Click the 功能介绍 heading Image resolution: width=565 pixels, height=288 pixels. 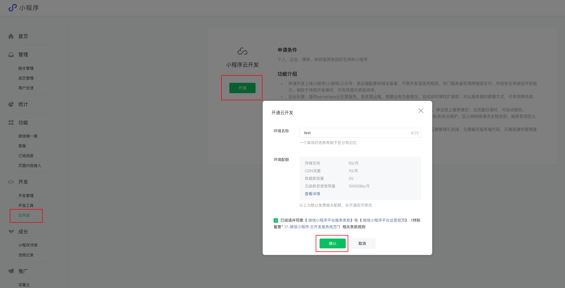287,74
